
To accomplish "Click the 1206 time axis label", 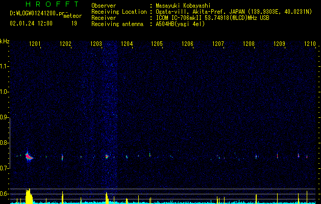I will point(187,43).
